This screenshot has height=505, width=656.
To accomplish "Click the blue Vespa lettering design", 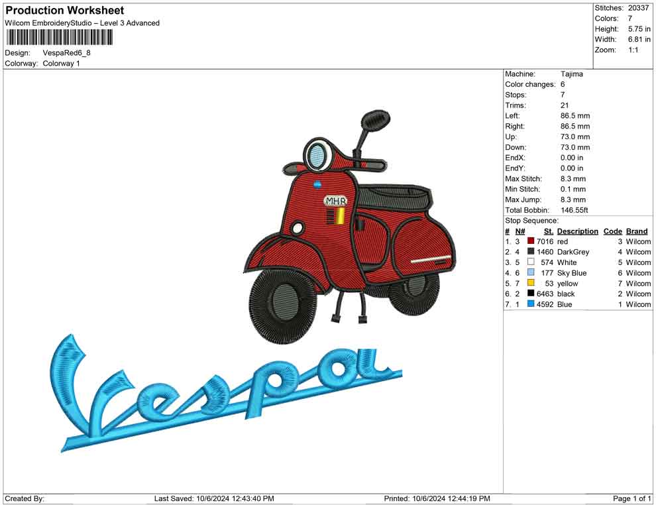I will tap(226, 393).
